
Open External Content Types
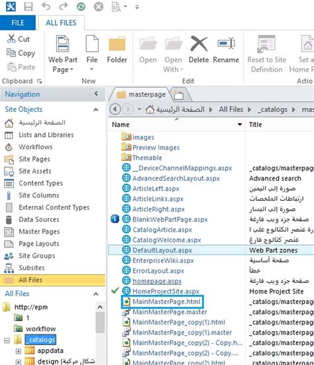54,207
